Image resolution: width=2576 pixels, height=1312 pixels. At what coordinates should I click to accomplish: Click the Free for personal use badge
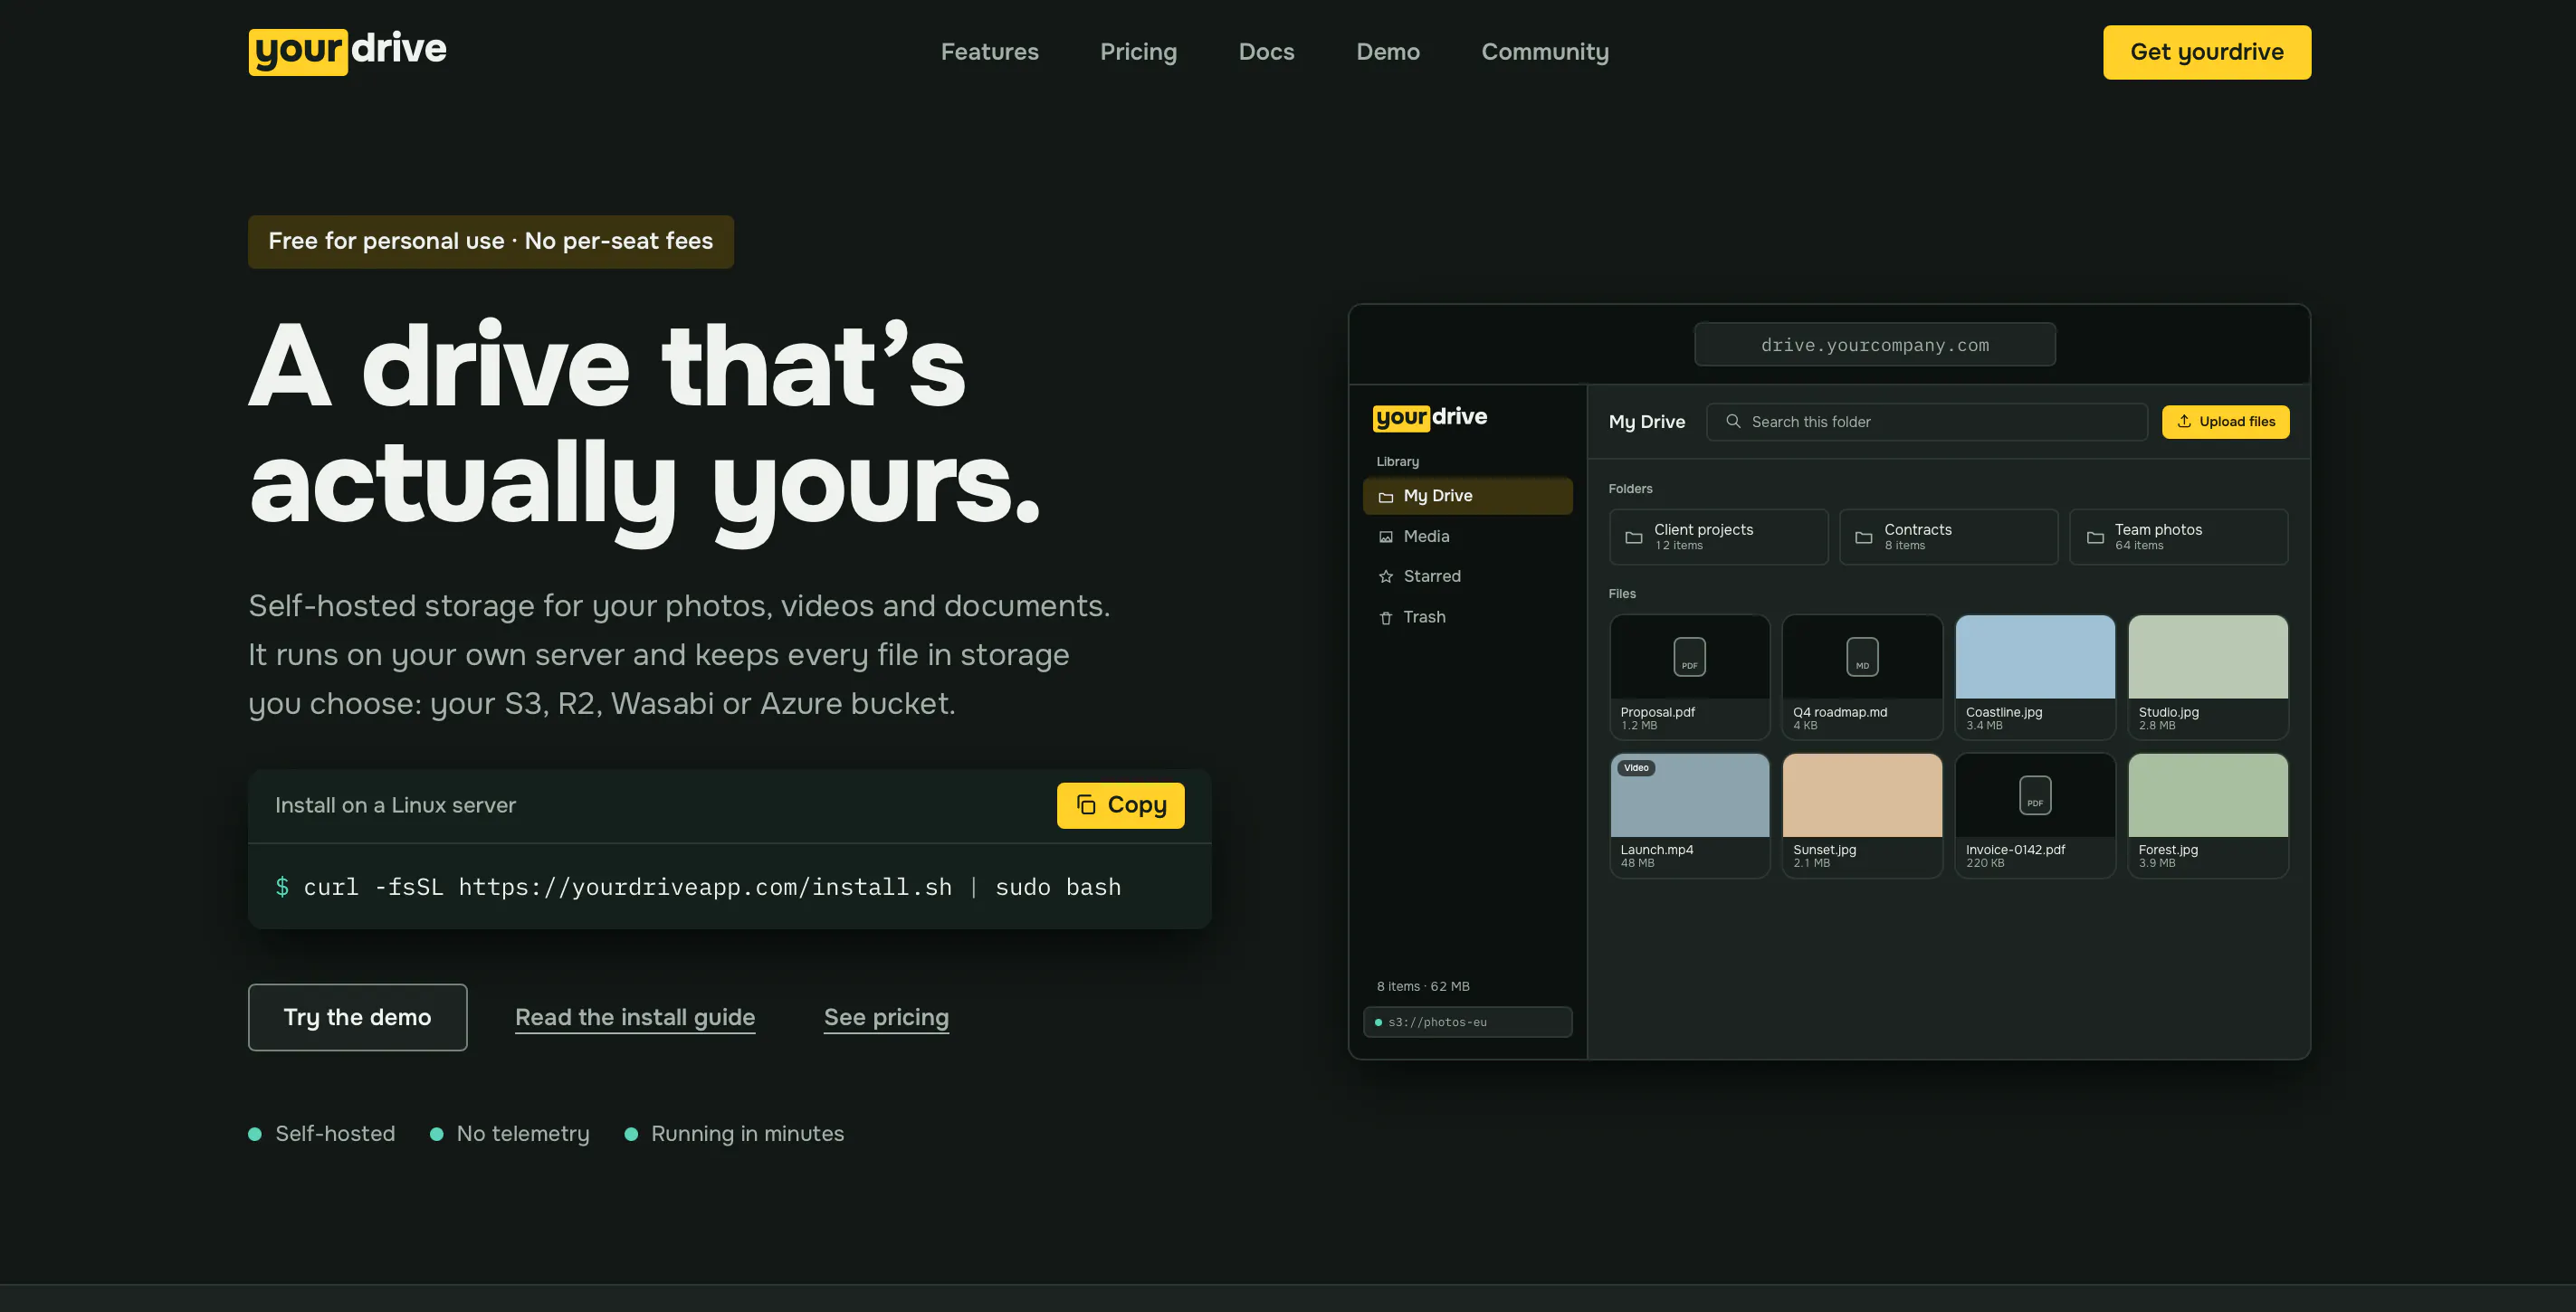tap(491, 242)
